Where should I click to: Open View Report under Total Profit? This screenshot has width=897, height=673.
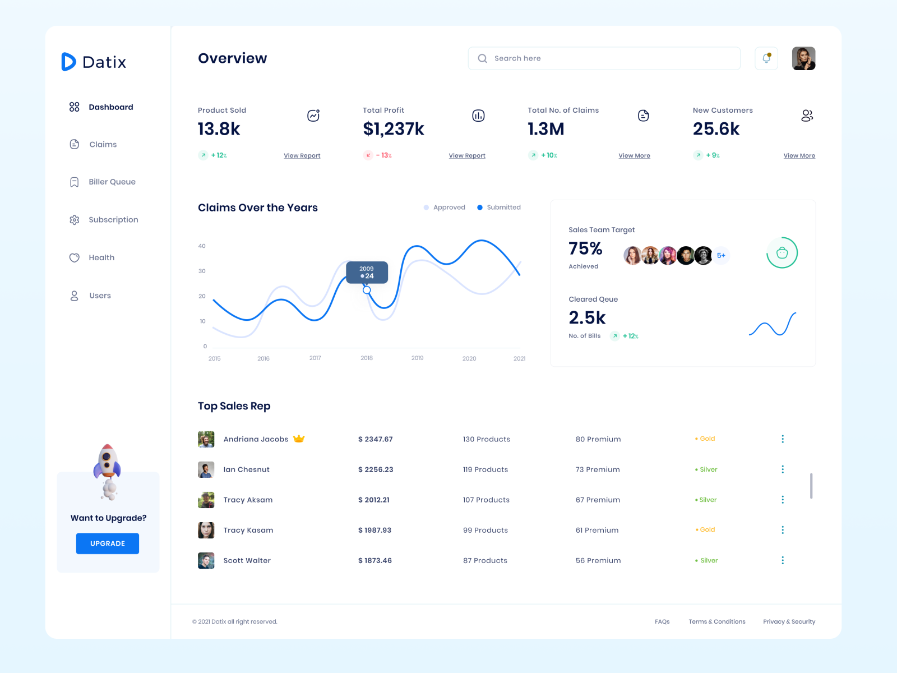(467, 155)
